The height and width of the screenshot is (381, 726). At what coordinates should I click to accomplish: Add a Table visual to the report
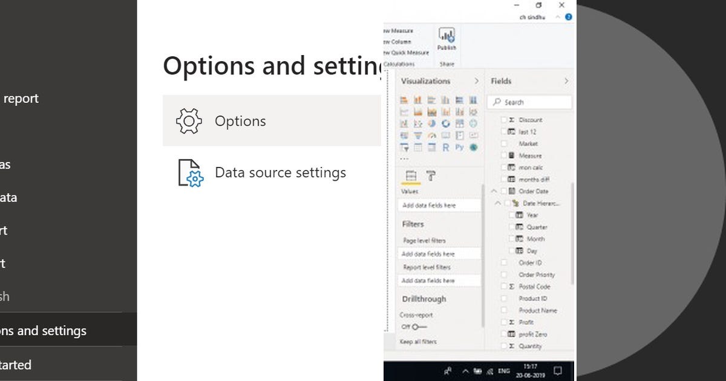(418, 147)
